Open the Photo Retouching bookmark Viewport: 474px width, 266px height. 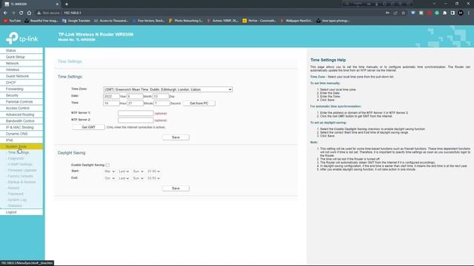coord(186,21)
